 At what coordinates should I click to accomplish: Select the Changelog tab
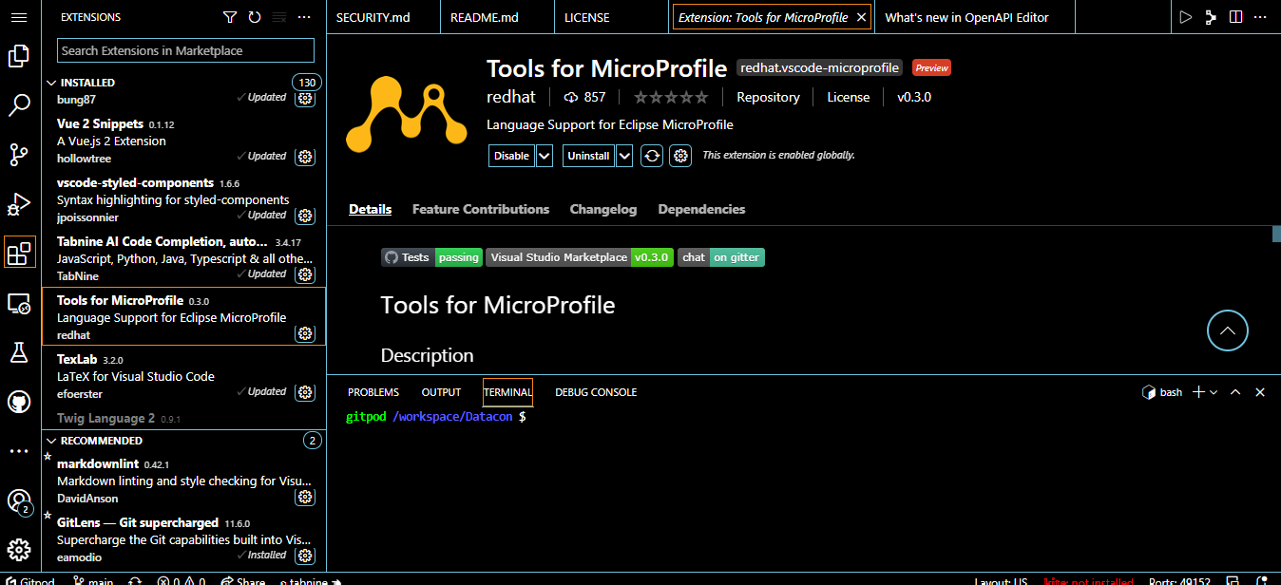pos(603,209)
